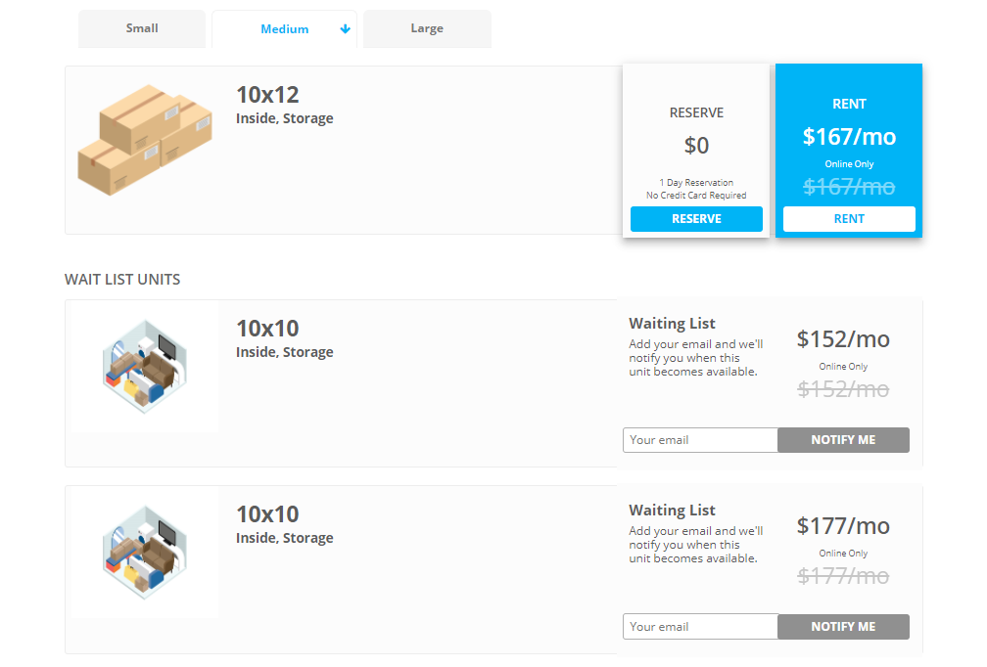Screen dimensions: 987x667
Task: Focus the email field for $152/mo unit
Action: click(x=701, y=440)
